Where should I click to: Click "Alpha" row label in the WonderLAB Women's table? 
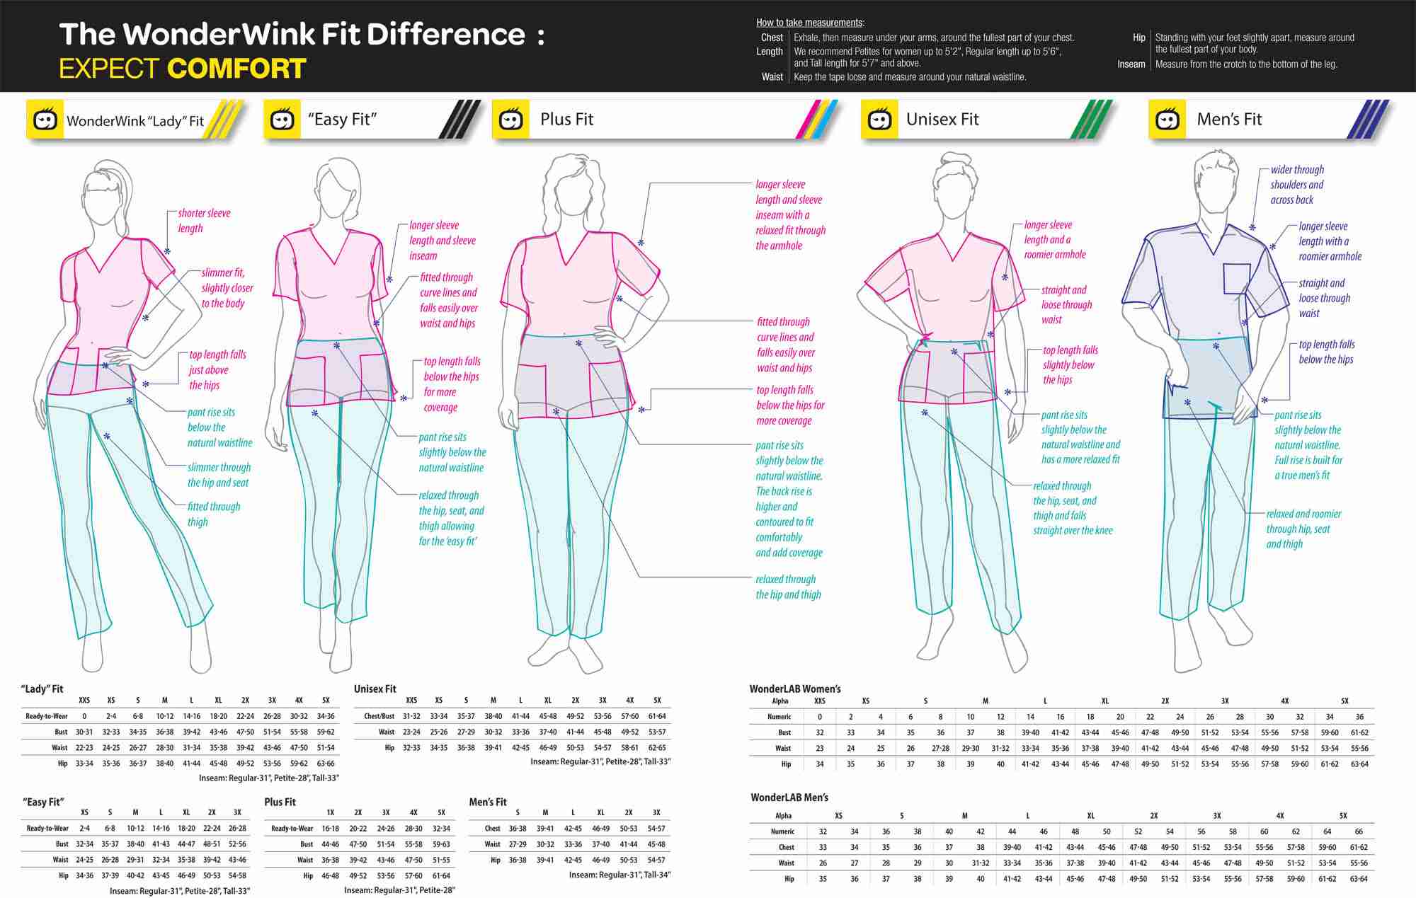780,701
